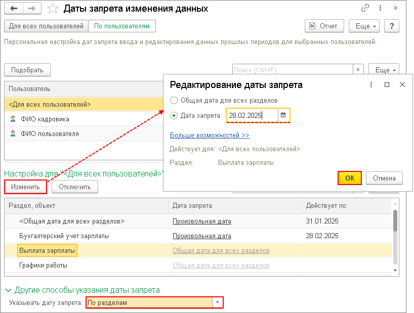The width and height of the screenshot is (414, 313).
Task: Click Произвольная дата link in Бухгалтерский учет row
Action: (x=202, y=236)
